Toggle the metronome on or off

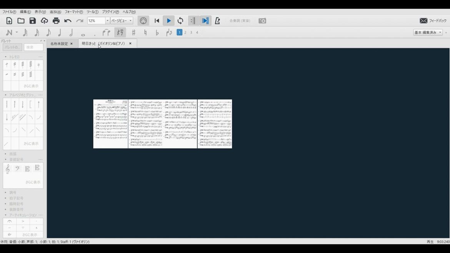[217, 21]
